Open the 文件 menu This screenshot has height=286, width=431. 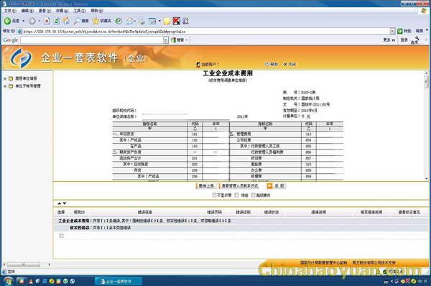click(10, 11)
